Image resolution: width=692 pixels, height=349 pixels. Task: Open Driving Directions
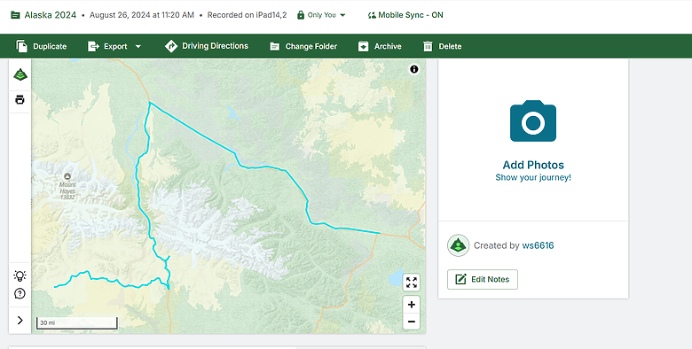tap(206, 46)
